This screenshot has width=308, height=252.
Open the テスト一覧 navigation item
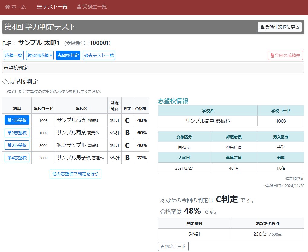point(52,7)
